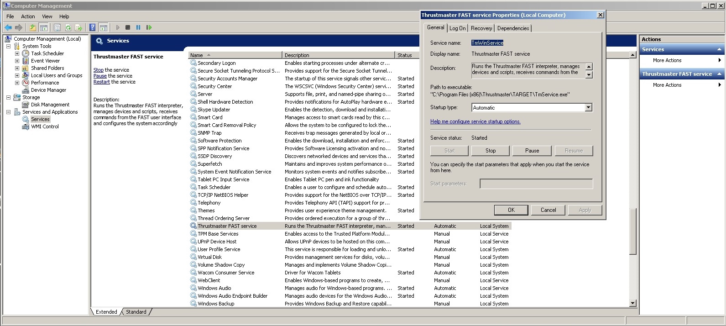Click OK in the Properties dialog

511,210
